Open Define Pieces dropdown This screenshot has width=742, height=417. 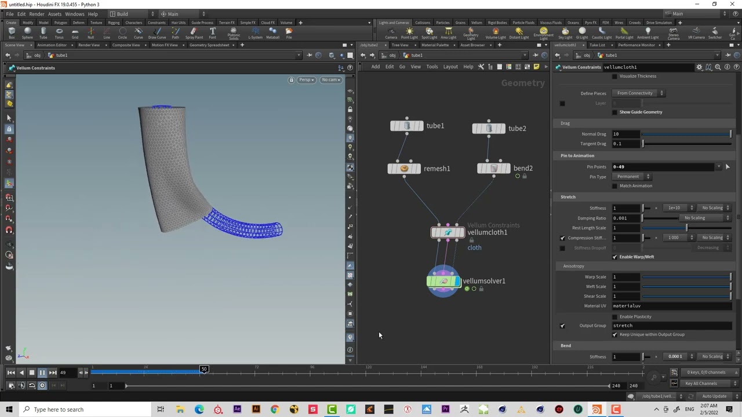639,93
